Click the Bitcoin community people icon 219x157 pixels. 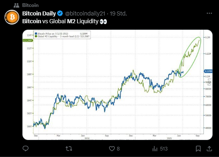(16, 5)
